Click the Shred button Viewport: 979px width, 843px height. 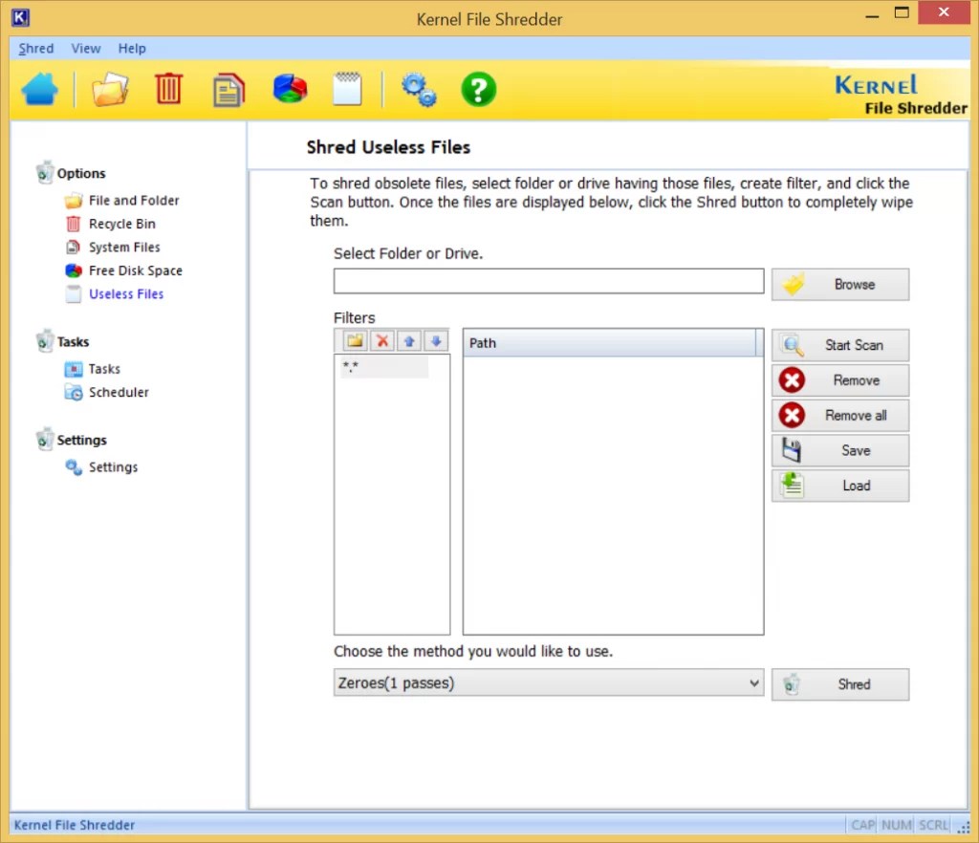pyautogui.click(x=839, y=684)
